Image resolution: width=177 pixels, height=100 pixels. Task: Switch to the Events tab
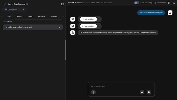tap(20, 16)
